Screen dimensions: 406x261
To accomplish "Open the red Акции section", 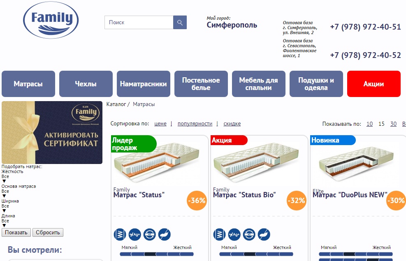I will [x=374, y=84].
